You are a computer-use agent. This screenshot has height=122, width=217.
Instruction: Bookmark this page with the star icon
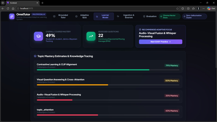pyautogui.click(x=177, y=8)
